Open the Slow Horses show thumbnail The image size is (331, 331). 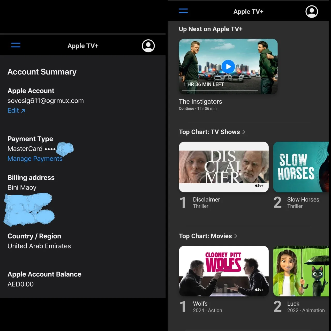click(x=301, y=167)
